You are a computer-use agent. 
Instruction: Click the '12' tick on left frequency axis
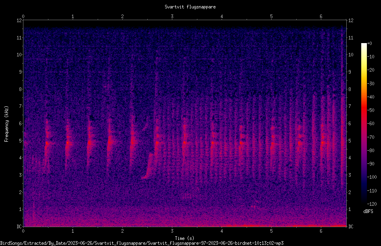pos(19,21)
